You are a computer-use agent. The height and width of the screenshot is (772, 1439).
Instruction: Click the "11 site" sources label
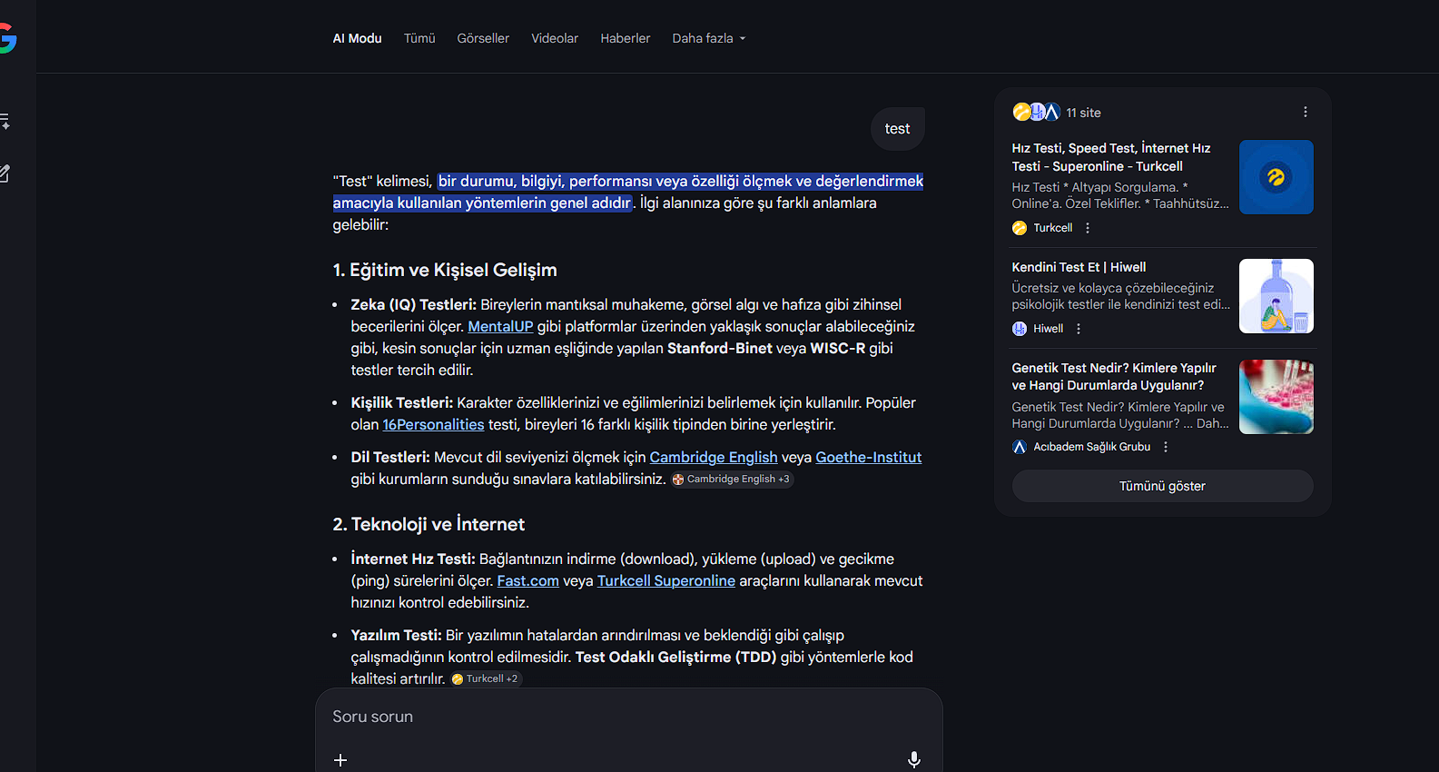click(x=1083, y=113)
